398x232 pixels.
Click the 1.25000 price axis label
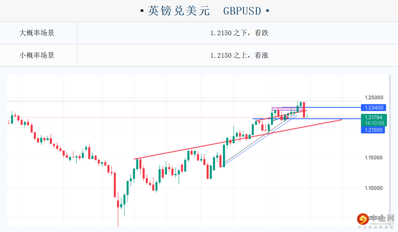[374, 98]
